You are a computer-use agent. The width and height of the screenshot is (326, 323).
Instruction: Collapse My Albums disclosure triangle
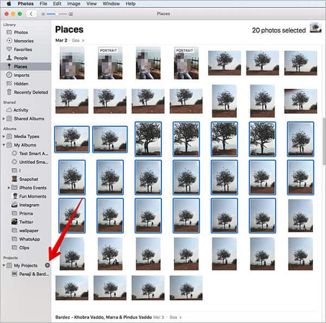tap(4, 145)
